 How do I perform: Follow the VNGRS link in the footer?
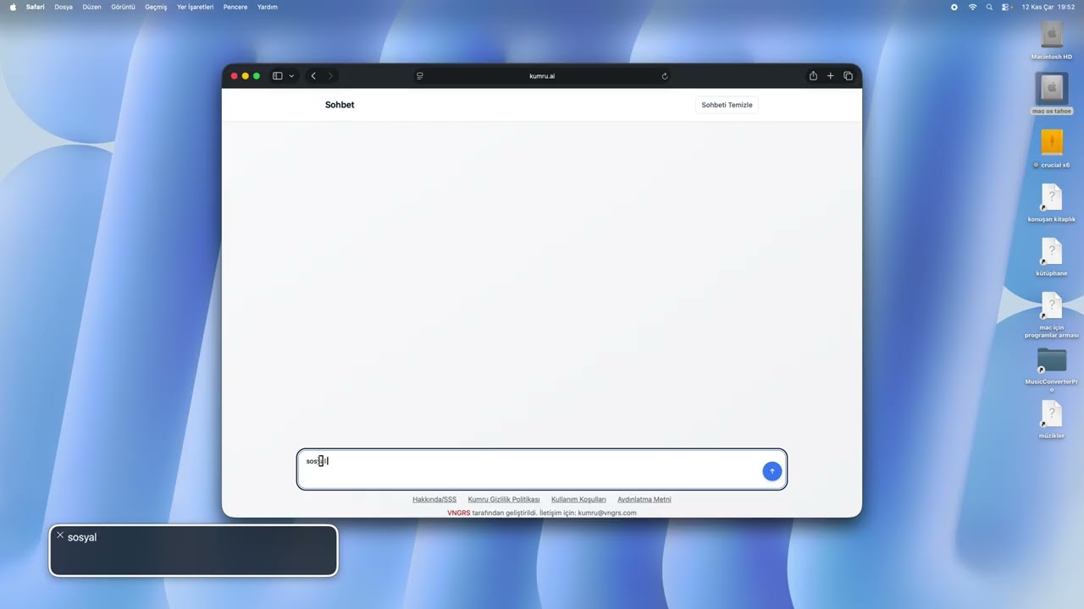click(459, 513)
